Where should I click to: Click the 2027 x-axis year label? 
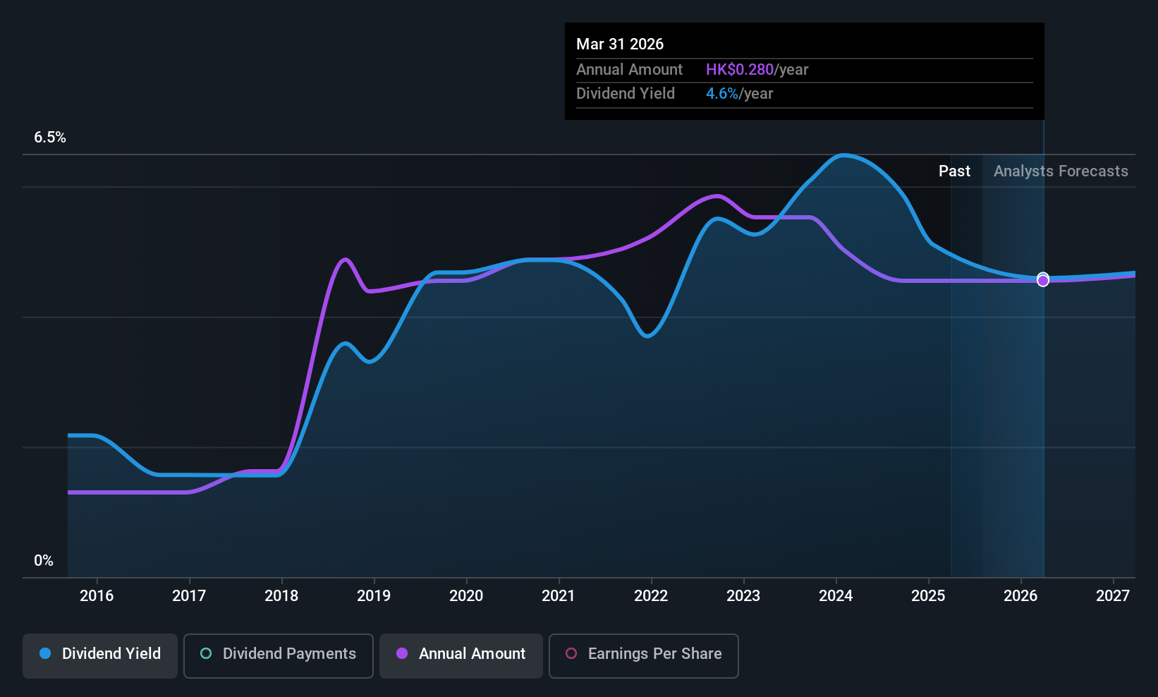coord(1113,596)
